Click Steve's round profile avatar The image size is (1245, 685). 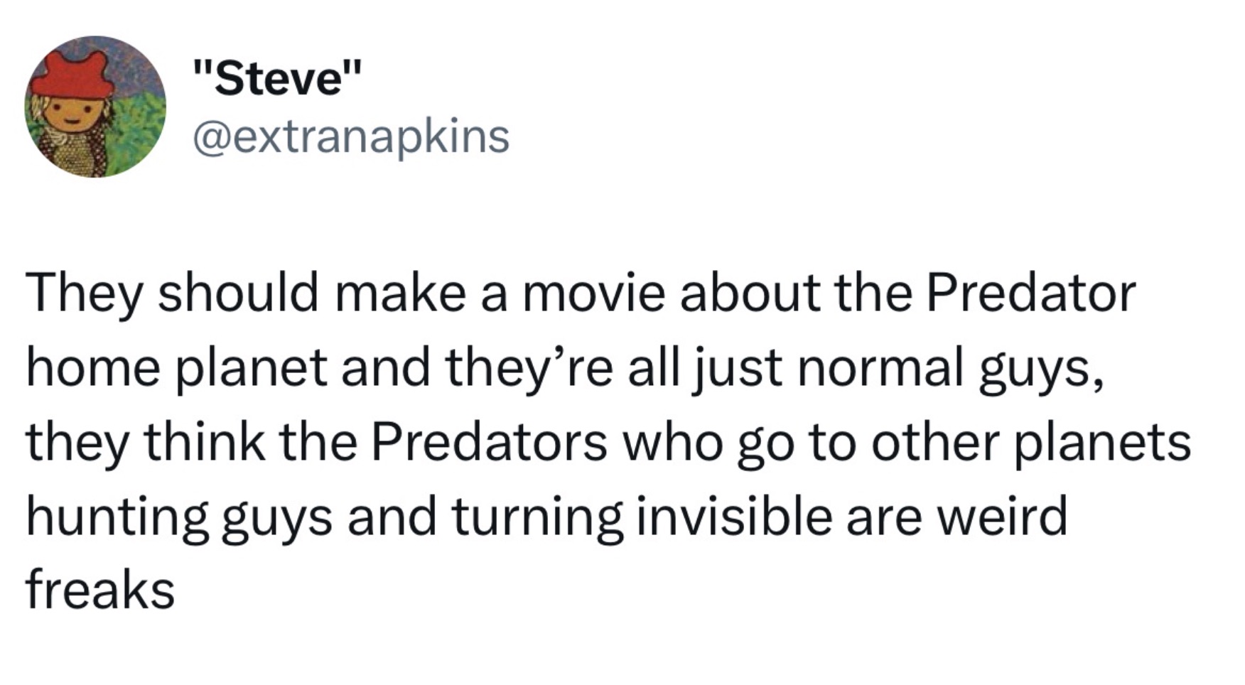point(95,107)
